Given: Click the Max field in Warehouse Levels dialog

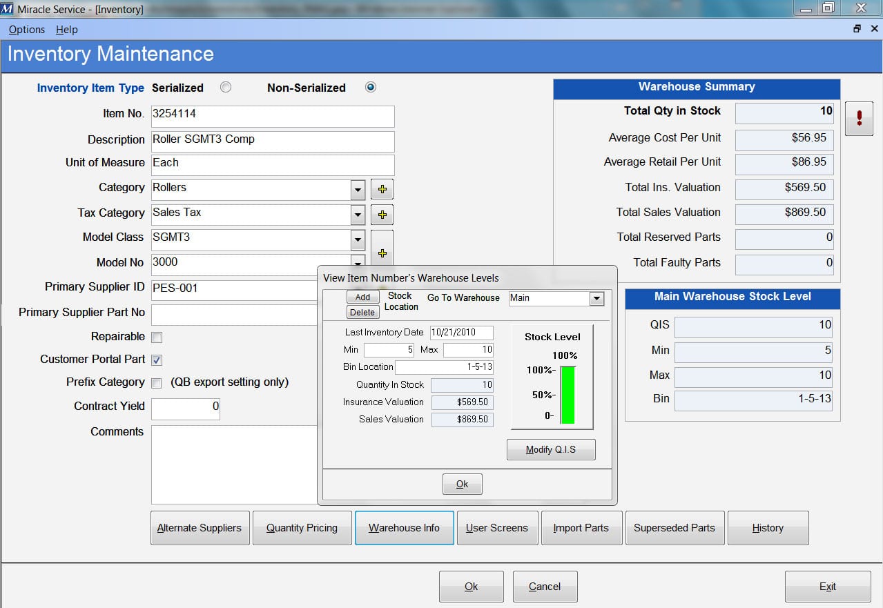Looking at the screenshot, I should tap(469, 350).
